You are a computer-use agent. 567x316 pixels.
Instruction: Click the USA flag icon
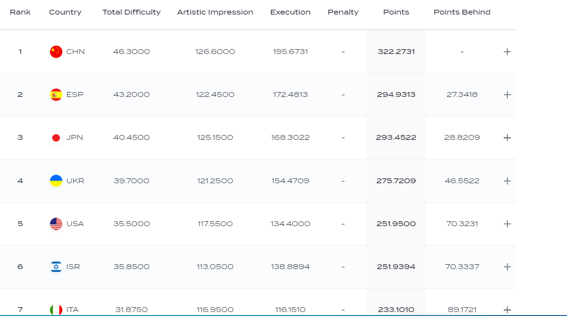(56, 224)
